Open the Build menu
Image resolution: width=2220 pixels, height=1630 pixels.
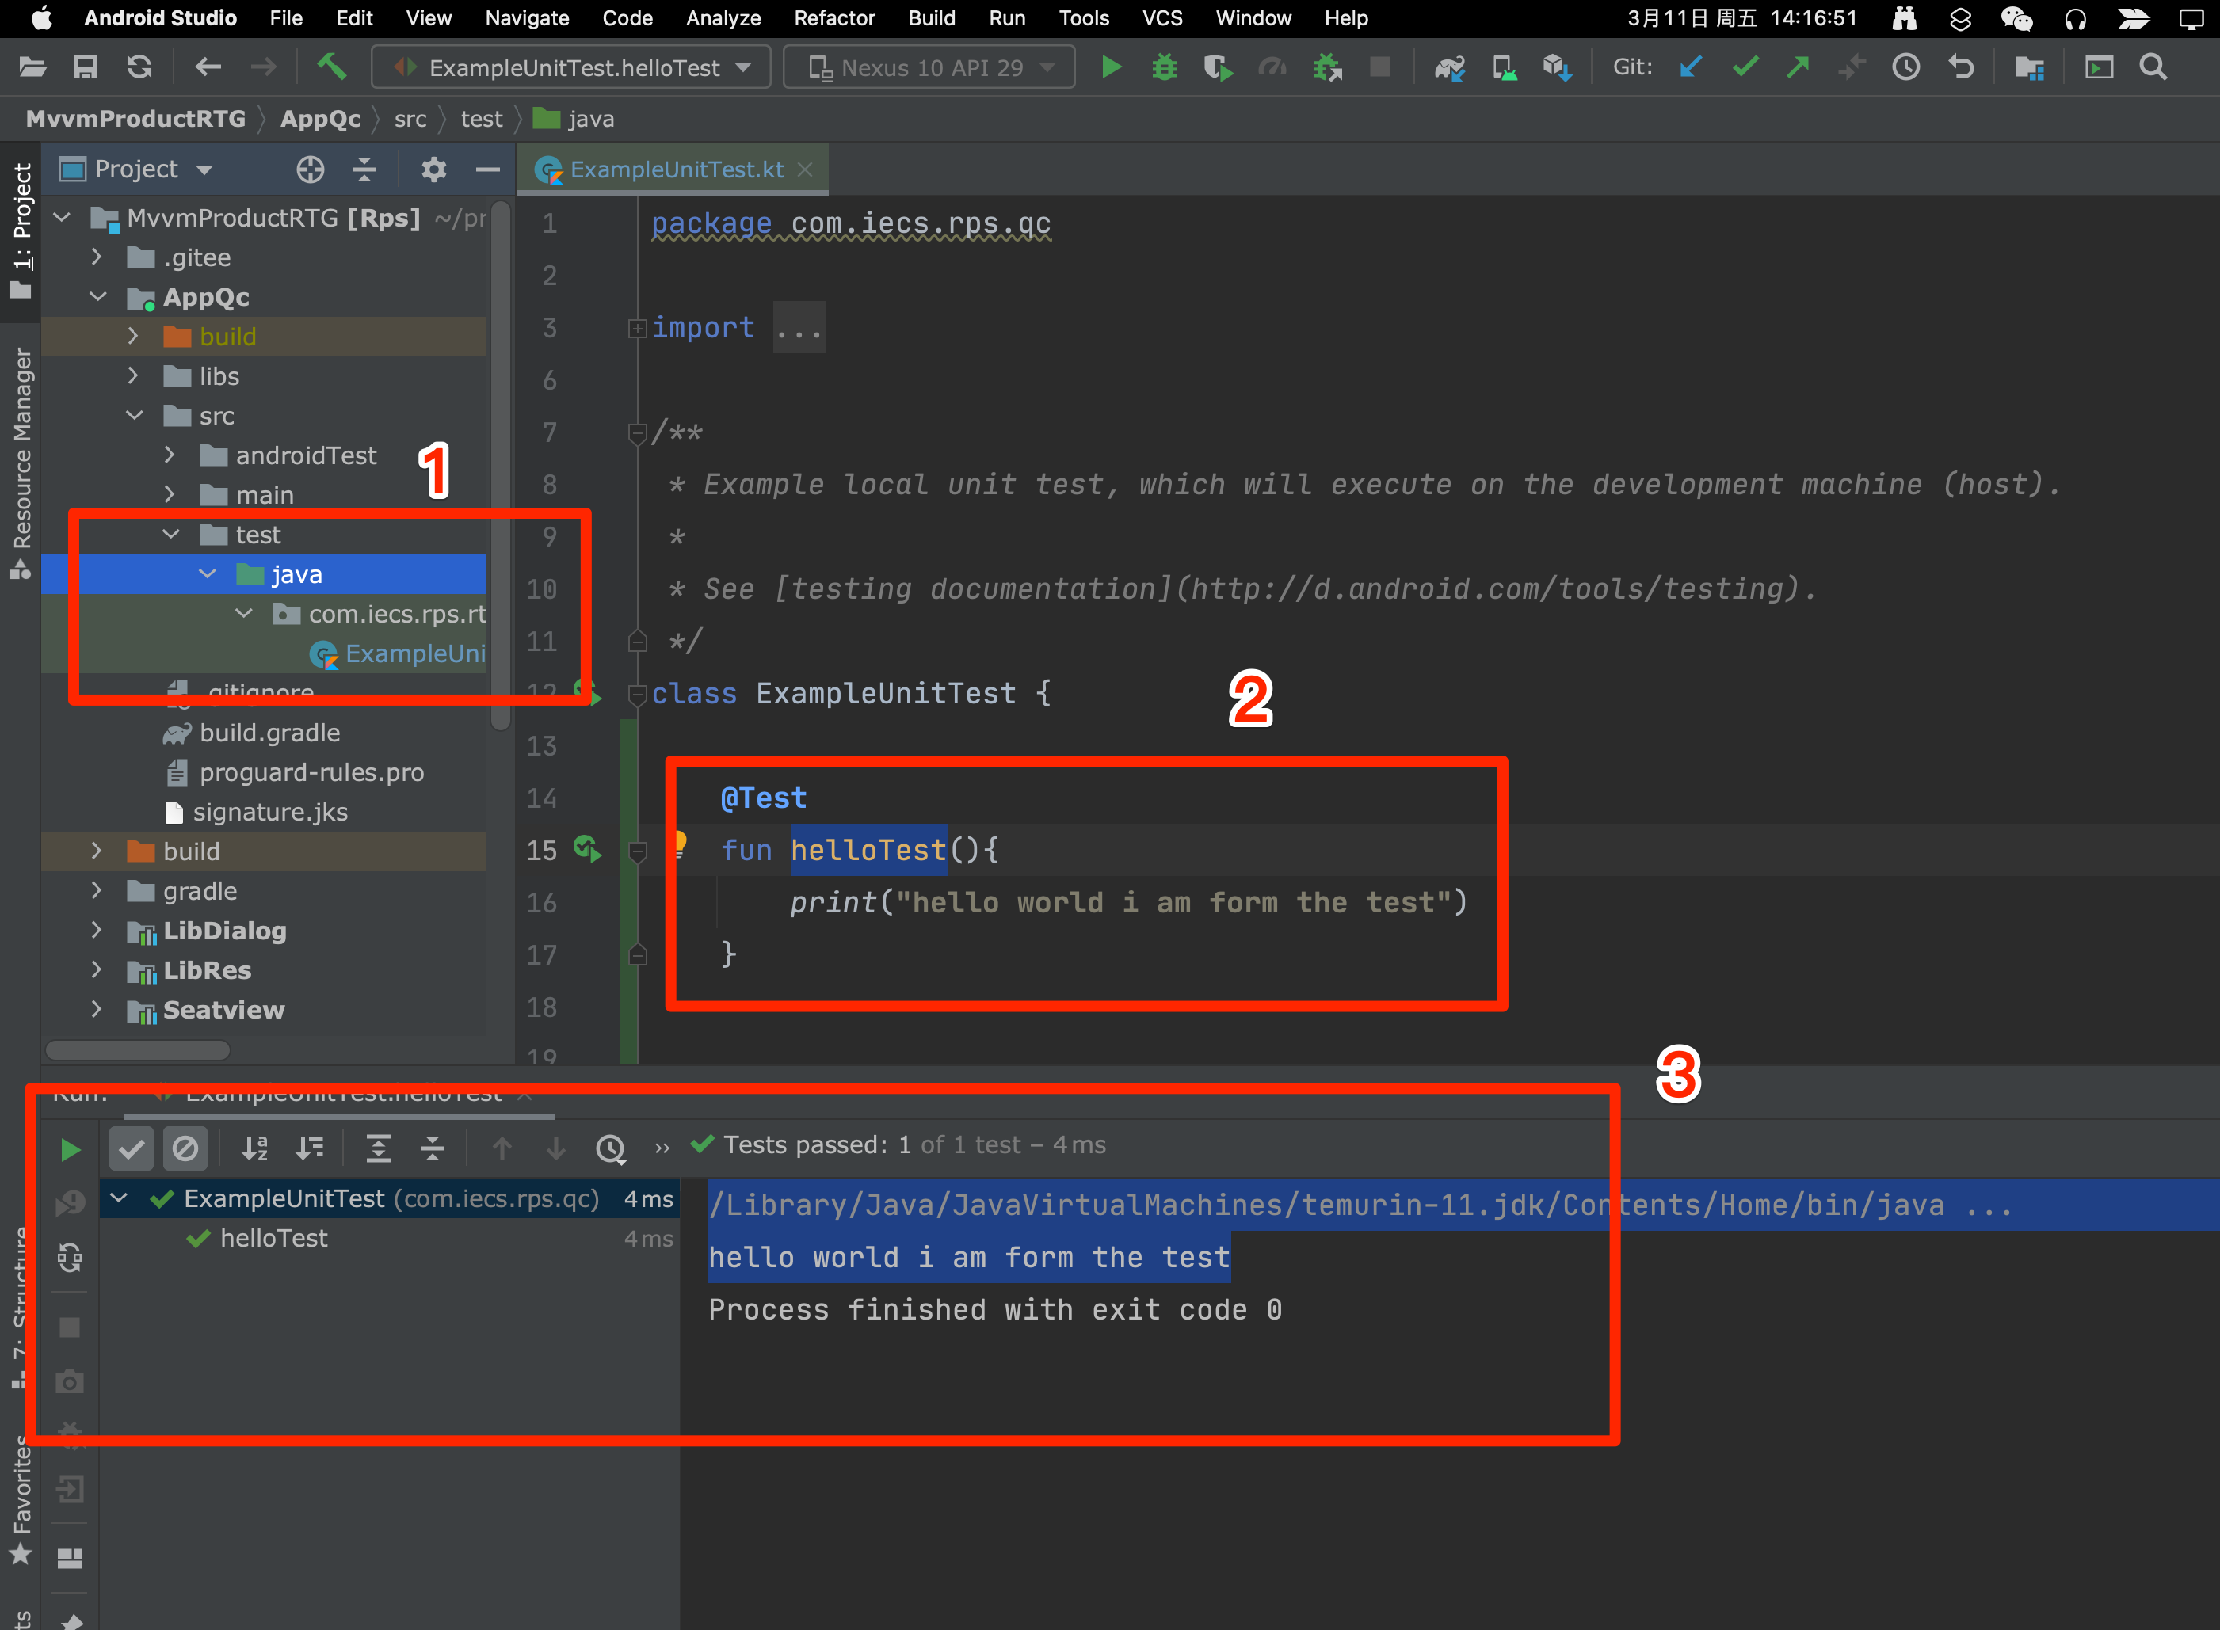932,17
